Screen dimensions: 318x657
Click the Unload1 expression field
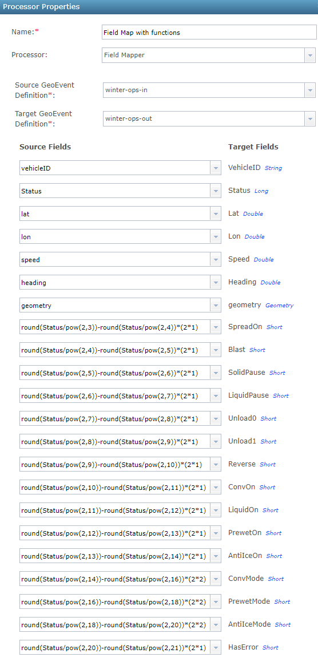point(115,441)
